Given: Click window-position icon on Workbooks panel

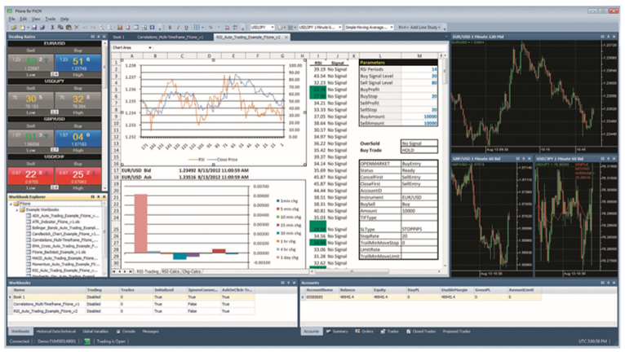Looking at the screenshot, I should coord(282,283).
